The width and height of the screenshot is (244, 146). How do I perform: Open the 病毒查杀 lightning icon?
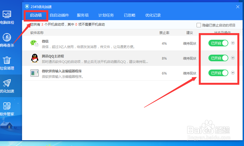pos(7,37)
